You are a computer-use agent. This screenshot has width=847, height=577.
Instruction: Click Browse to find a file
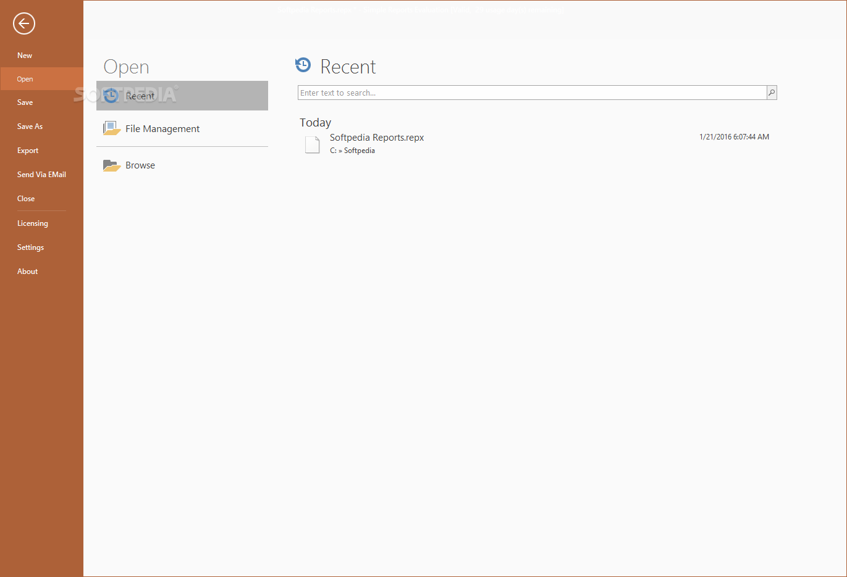(x=182, y=165)
